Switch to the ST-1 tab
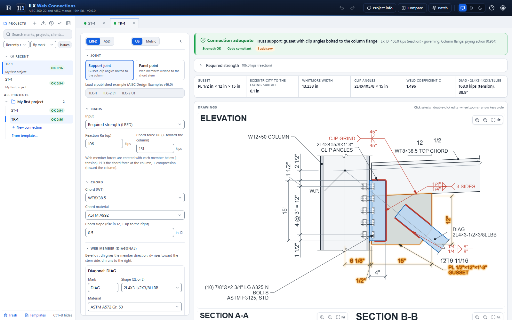The image size is (512, 320). (x=92, y=23)
